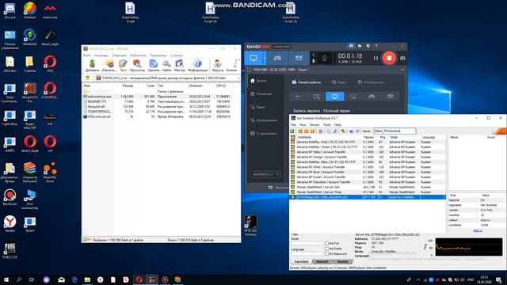Image resolution: width=507 pixels, height=285 pixels.
Task: Toggle the Not Empty filter checkbox
Action: (326, 249)
